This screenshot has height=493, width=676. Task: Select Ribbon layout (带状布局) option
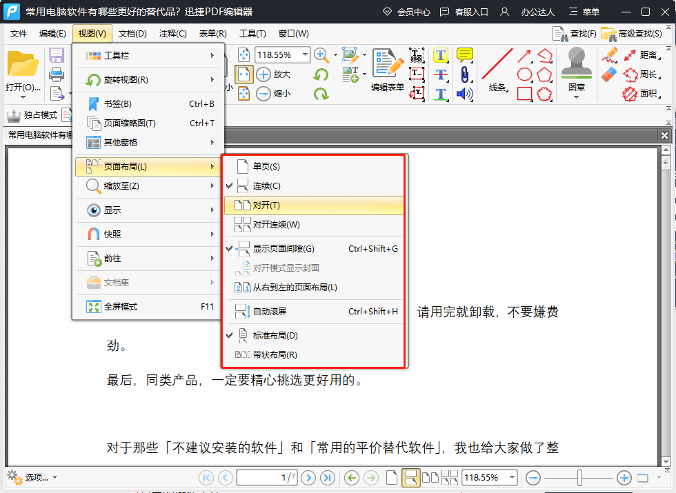(x=315, y=354)
